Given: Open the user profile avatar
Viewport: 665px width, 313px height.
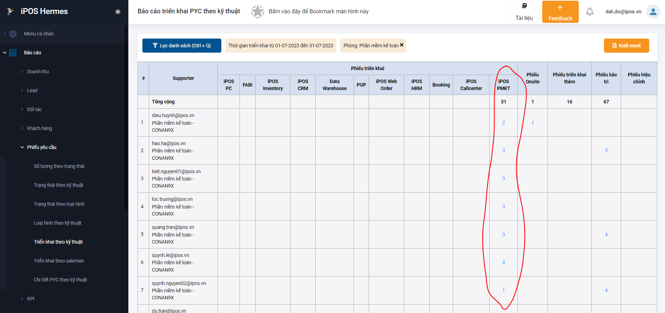Looking at the screenshot, I should (x=653, y=12).
